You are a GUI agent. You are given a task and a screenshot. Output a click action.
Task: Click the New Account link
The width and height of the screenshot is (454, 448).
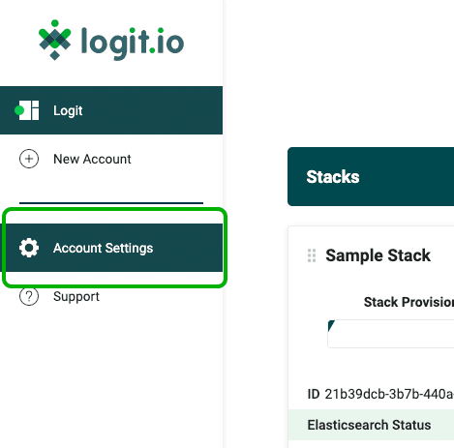(92, 159)
